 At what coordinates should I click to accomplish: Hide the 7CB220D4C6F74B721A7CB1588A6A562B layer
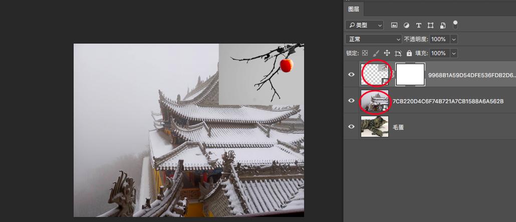352,100
